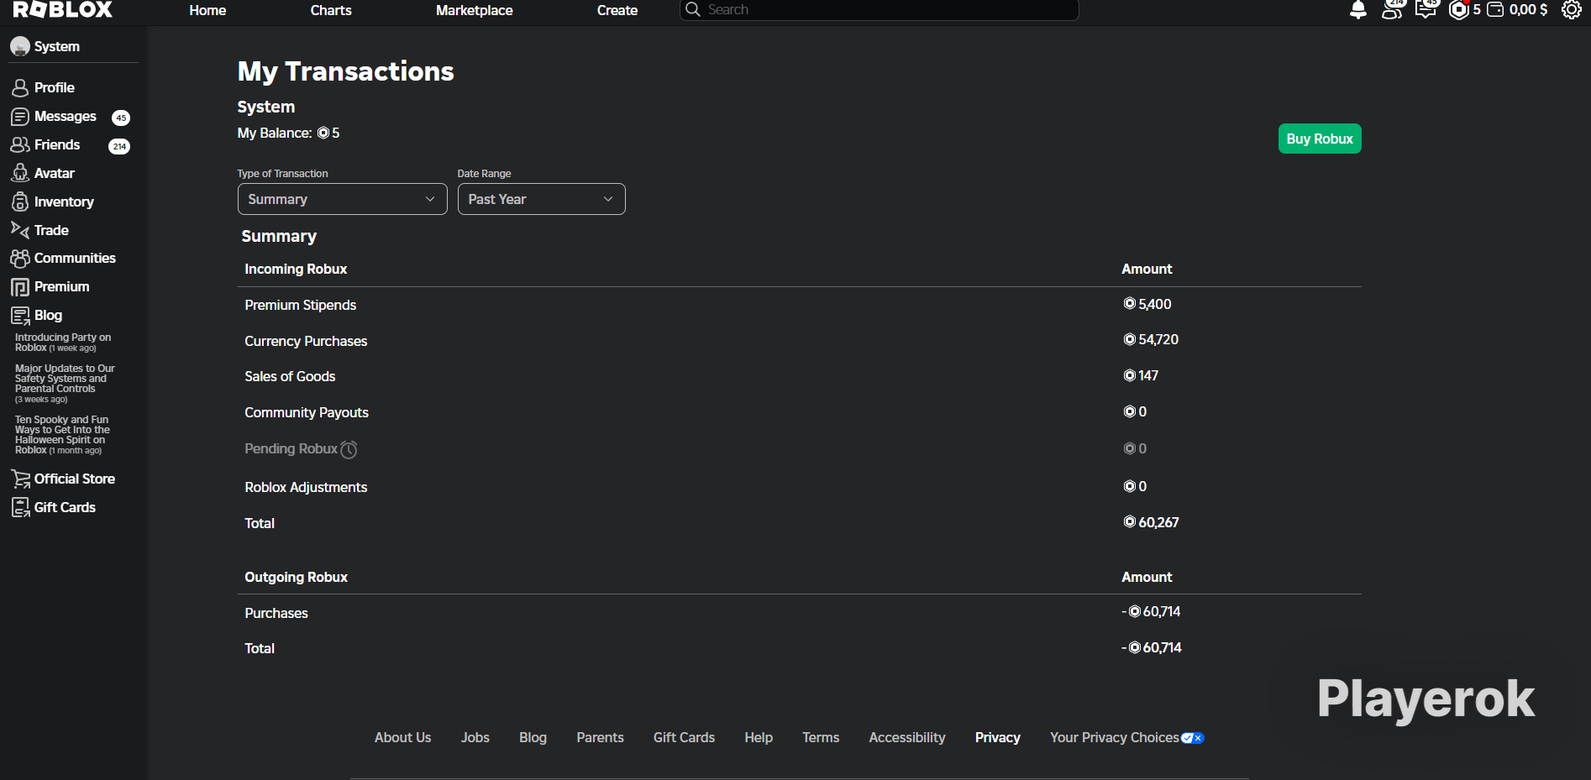The width and height of the screenshot is (1591, 780).
Task: Click Communities icon in sidebar
Action: point(20,258)
